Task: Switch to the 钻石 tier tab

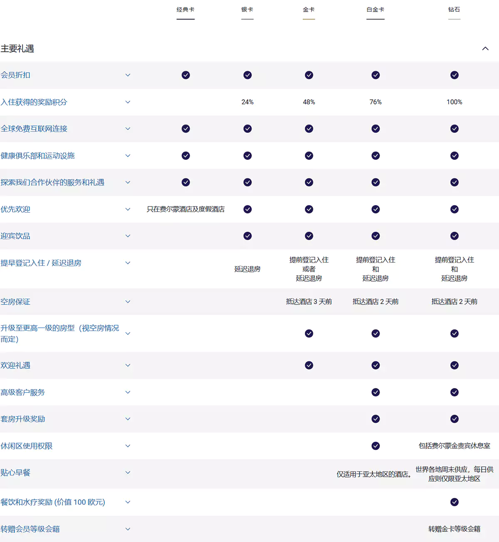Action: tap(454, 10)
